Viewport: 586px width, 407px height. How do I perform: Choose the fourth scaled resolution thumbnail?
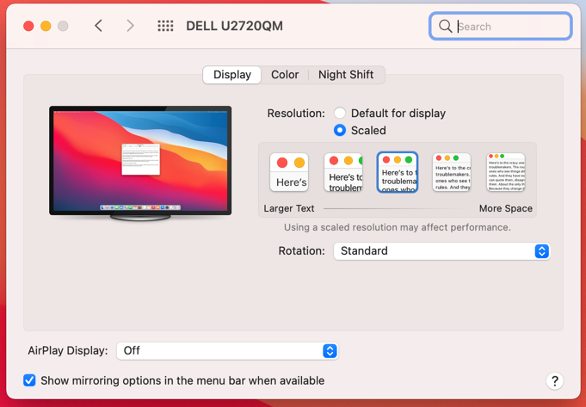[452, 172]
